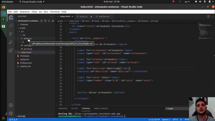Open volume icon in top bar
This screenshot has width=215, height=121.
point(200,2)
